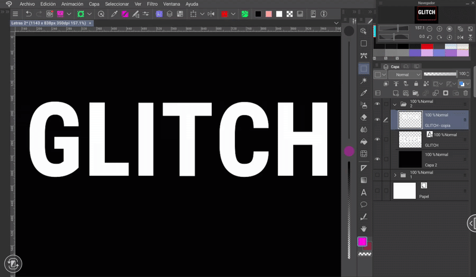Choose the Eyedropper tool
Screen dimensions: 476x277
coord(364,93)
